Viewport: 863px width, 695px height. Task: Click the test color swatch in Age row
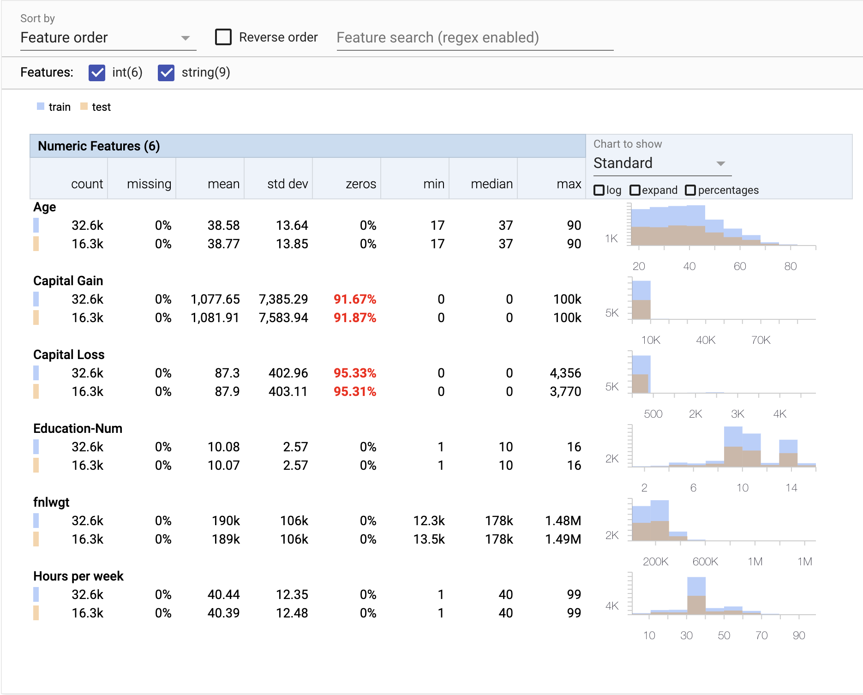pyautogui.click(x=36, y=244)
